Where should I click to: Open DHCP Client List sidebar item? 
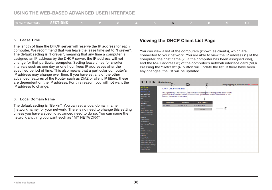click(145, 92)
